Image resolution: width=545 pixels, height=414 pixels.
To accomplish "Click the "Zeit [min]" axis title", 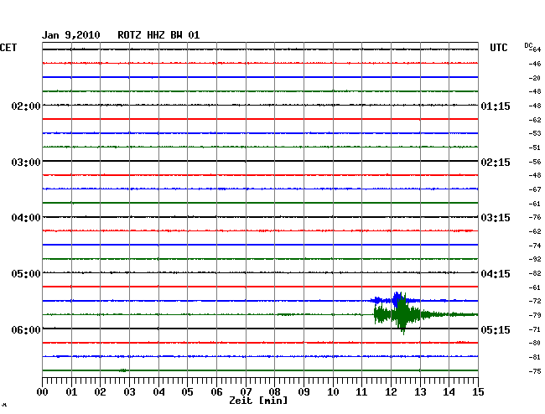I will pos(258,401).
